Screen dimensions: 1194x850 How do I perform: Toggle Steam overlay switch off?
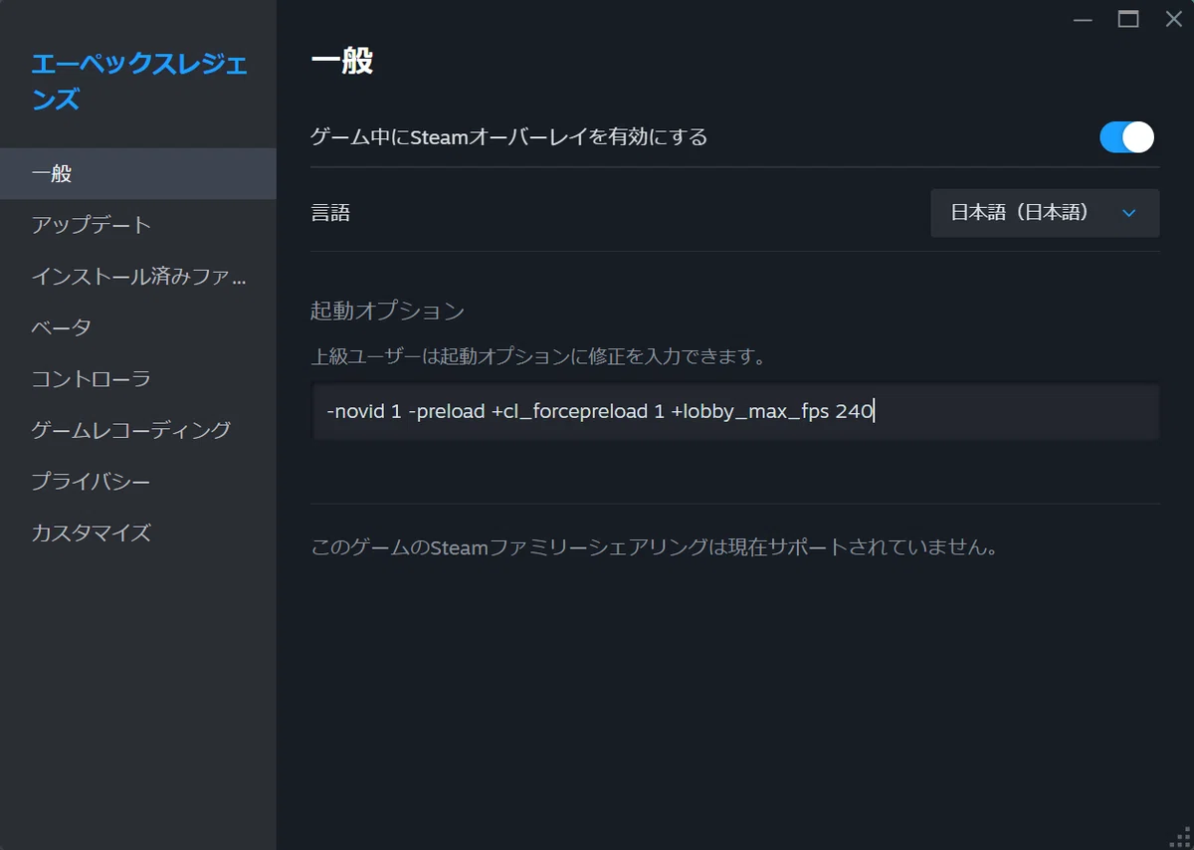1126,136
